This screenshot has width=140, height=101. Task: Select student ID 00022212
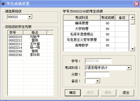(x=16, y=40)
